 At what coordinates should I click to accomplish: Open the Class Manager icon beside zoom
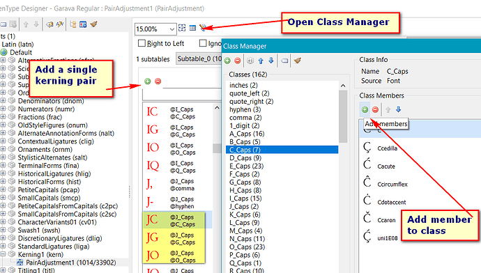tap(202, 28)
